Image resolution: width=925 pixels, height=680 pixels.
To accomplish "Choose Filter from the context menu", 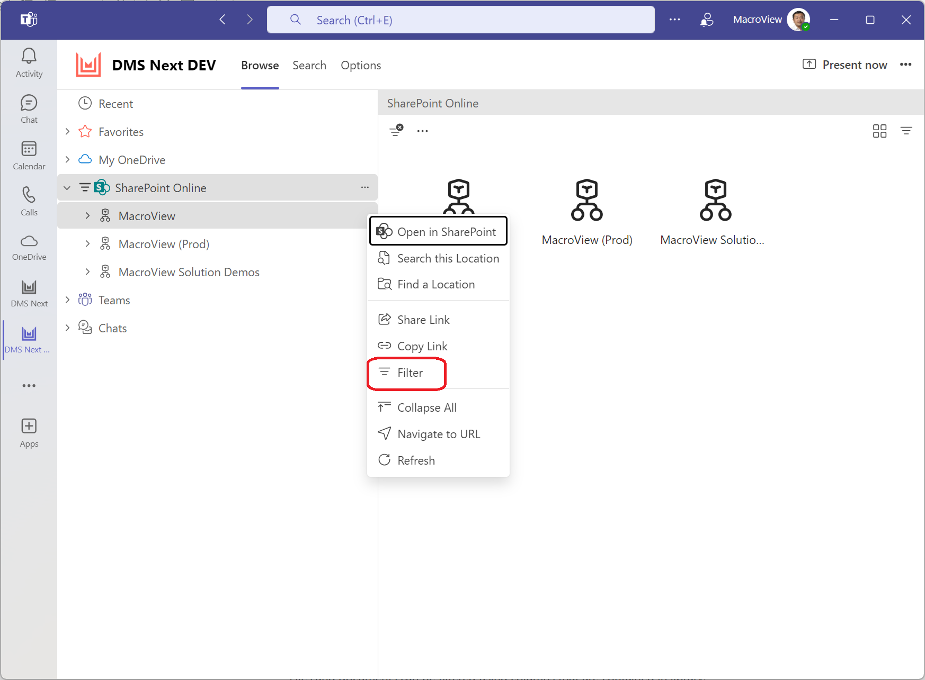I will tap(438, 373).
